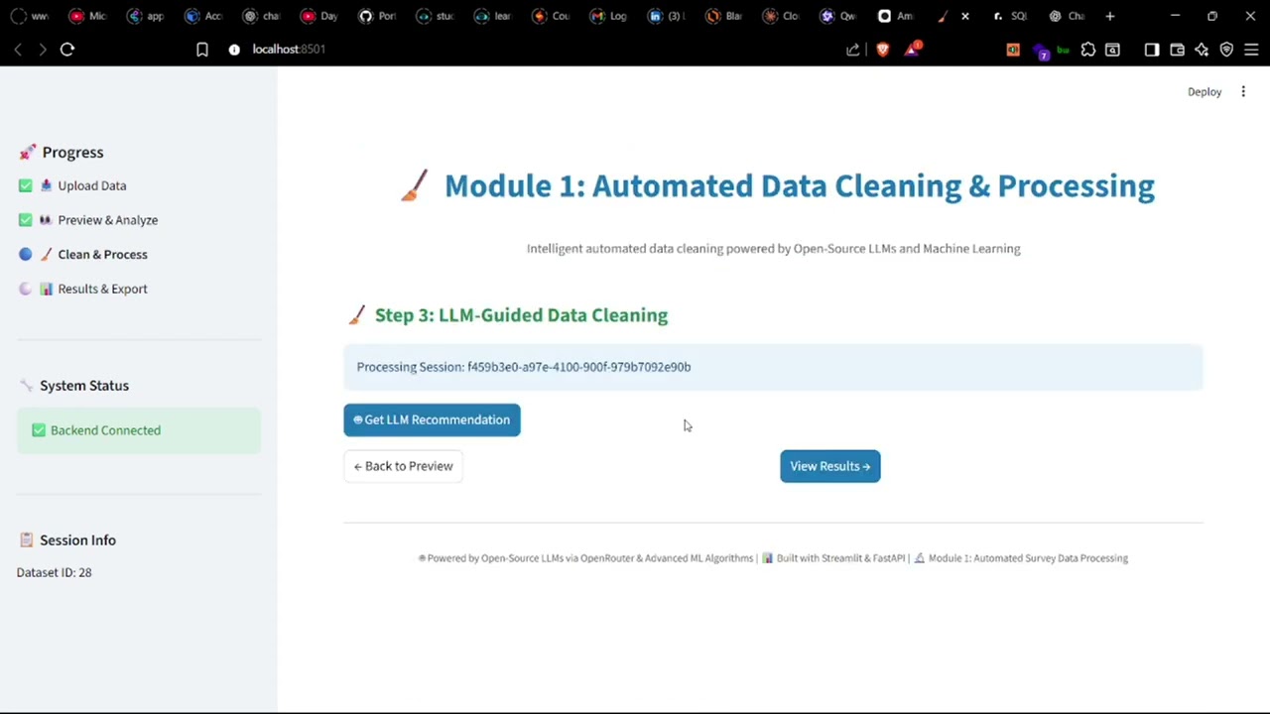This screenshot has height=714, width=1270.
Task: Switch to the 'Qw' tab
Action: tap(838, 16)
